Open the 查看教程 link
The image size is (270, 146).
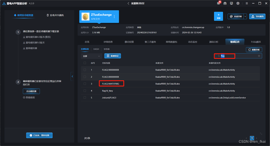[x=29, y=97]
